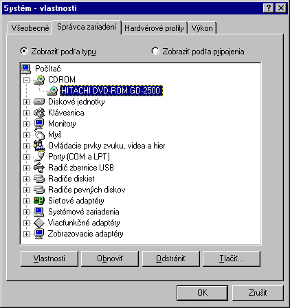Open the Výkon tab
This screenshot has height=308, width=290.
pos(202,28)
